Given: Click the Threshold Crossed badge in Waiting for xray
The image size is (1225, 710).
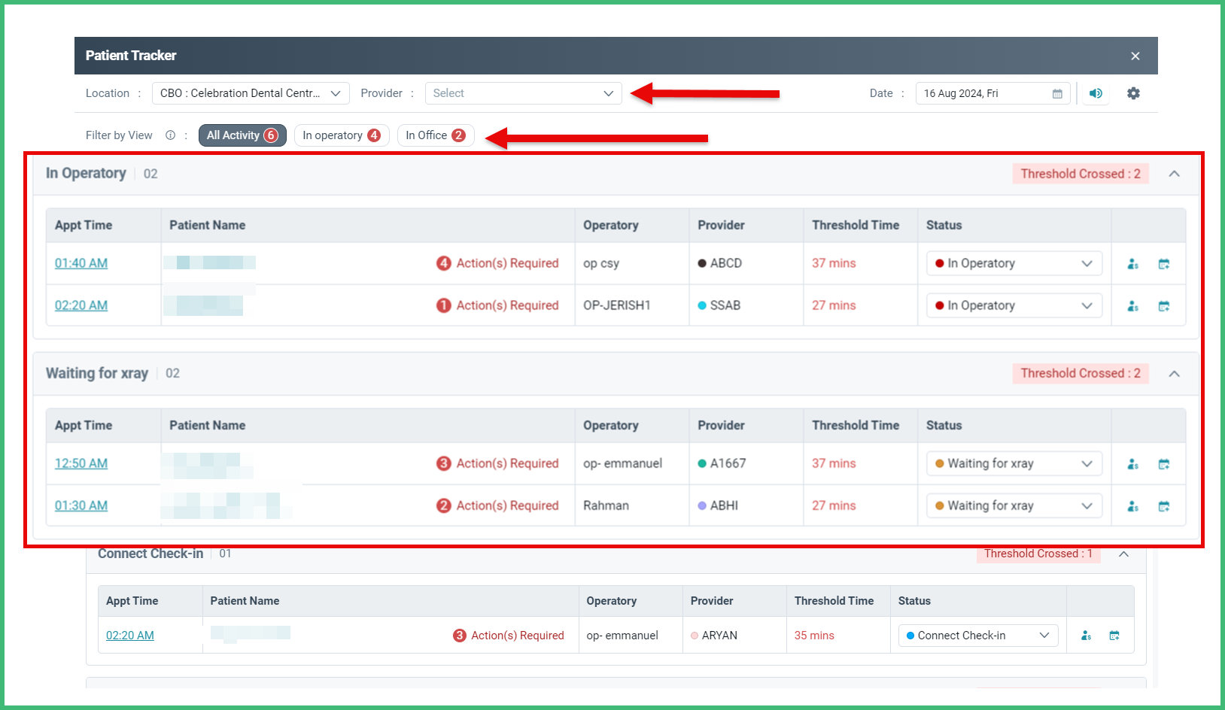Looking at the screenshot, I should (x=1081, y=373).
